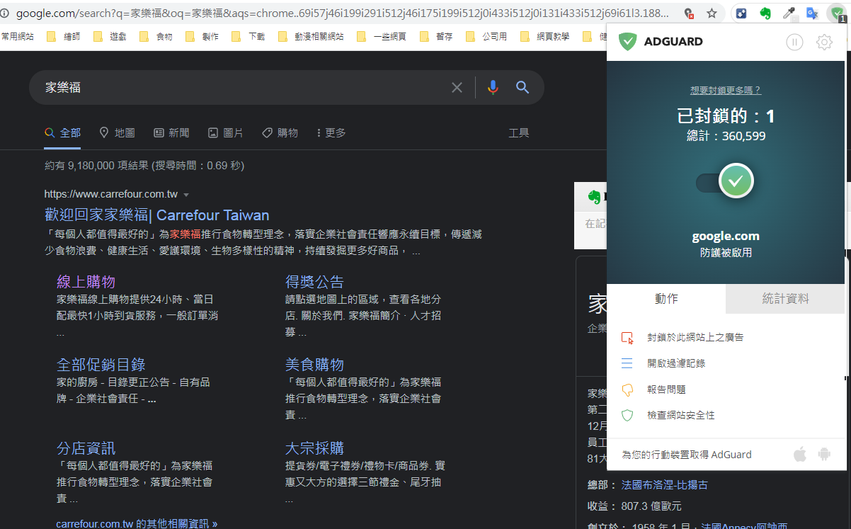Image resolution: width=851 pixels, height=529 pixels.
Task: Open the blue download-arrows extension
Action: click(x=741, y=13)
